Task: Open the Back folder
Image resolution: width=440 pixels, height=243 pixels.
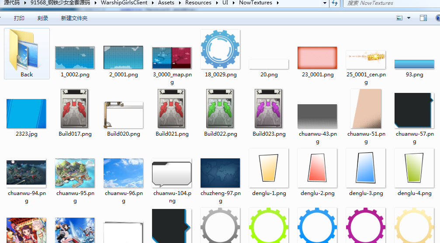Action: pos(27,51)
